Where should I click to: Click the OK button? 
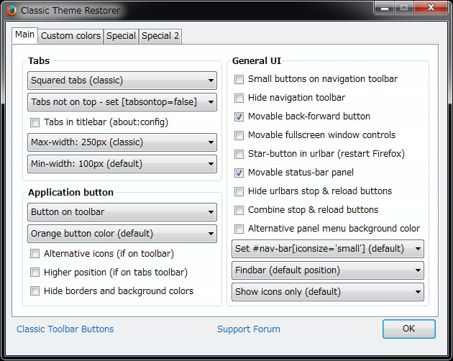[x=409, y=329]
